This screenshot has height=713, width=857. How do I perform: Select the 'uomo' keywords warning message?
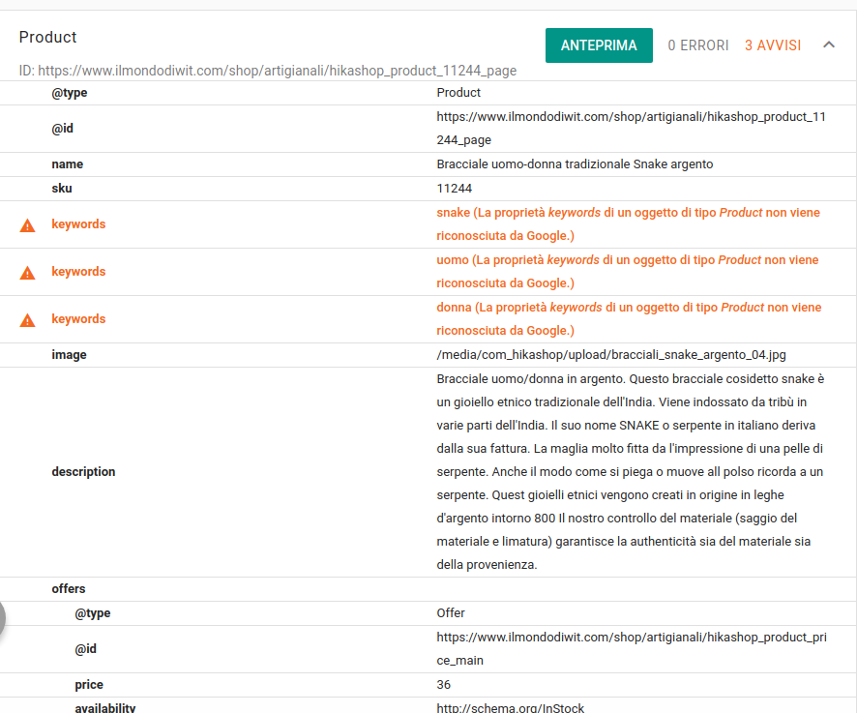tap(628, 271)
